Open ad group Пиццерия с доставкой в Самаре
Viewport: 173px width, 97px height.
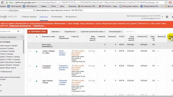coord(64,68)
